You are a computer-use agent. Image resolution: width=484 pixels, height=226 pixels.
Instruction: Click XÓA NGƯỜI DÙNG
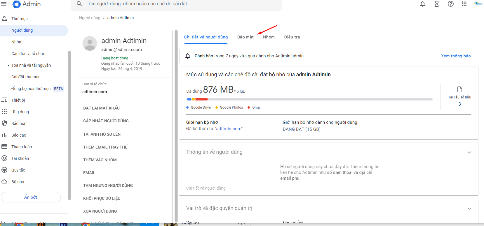100,211
